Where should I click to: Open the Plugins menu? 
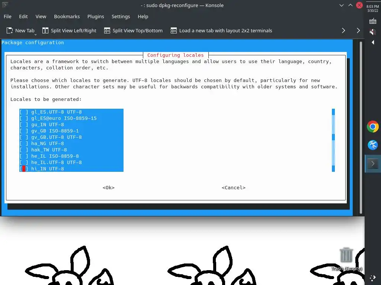(96, 16)
